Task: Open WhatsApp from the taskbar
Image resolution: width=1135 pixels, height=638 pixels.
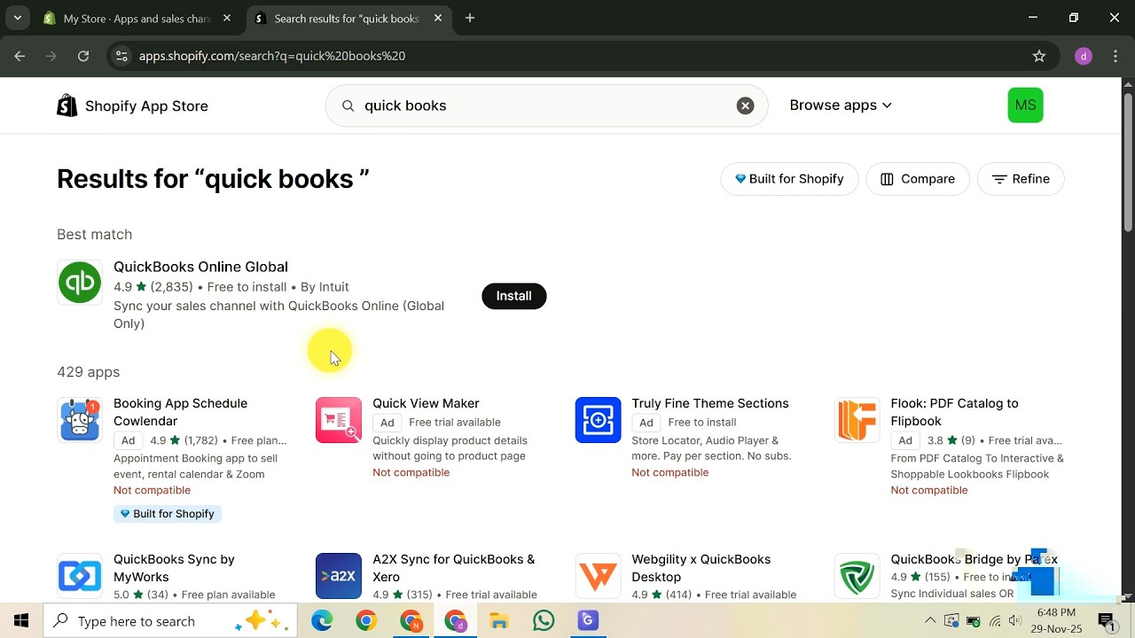Action: click(x=543, y=620)
